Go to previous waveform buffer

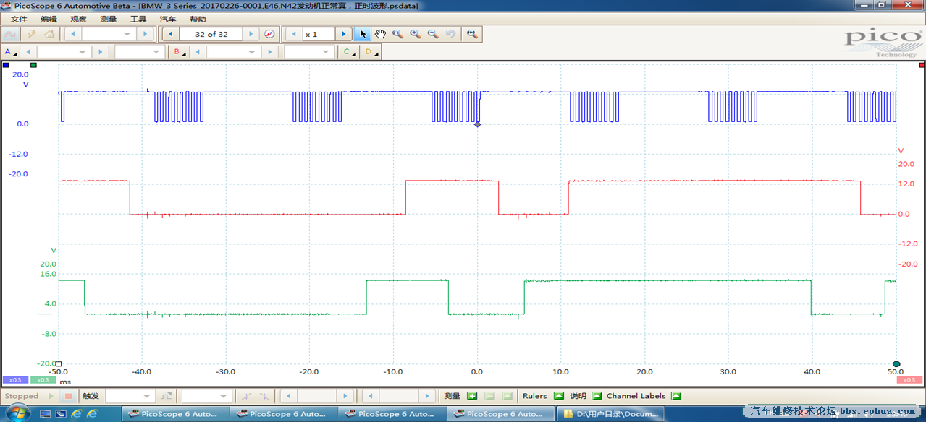(x=170, y=34)
